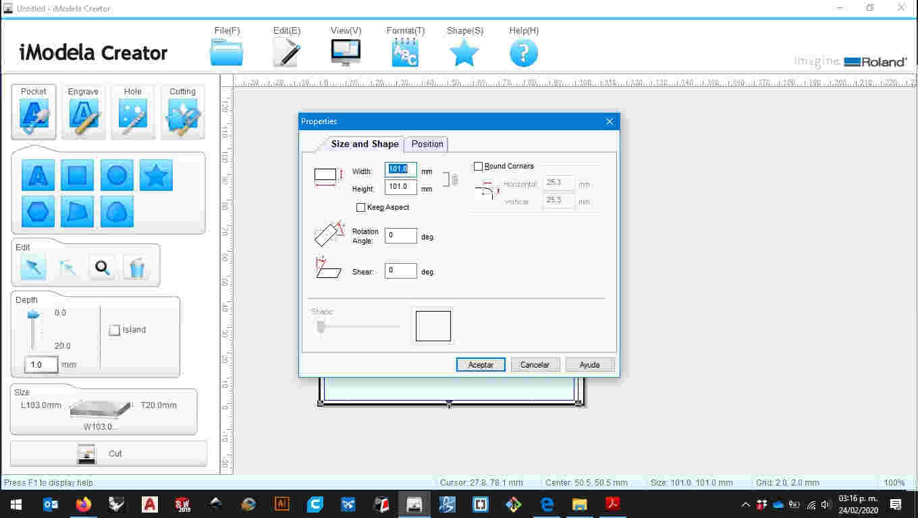
Task: Click the T20.0mm thickness label
Action: (x=159, y=405)
